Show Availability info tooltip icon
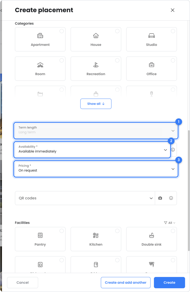This screenshot has width=190, height=292. (173, 150)
